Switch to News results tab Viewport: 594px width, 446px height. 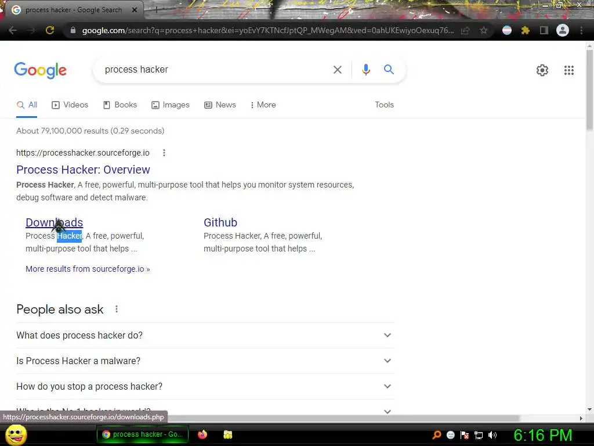(220, 105)
